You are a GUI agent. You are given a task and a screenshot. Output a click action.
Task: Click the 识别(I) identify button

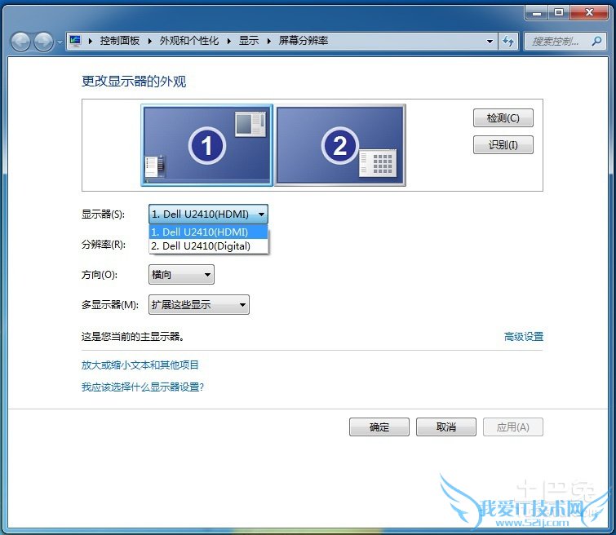coord(503,145)
